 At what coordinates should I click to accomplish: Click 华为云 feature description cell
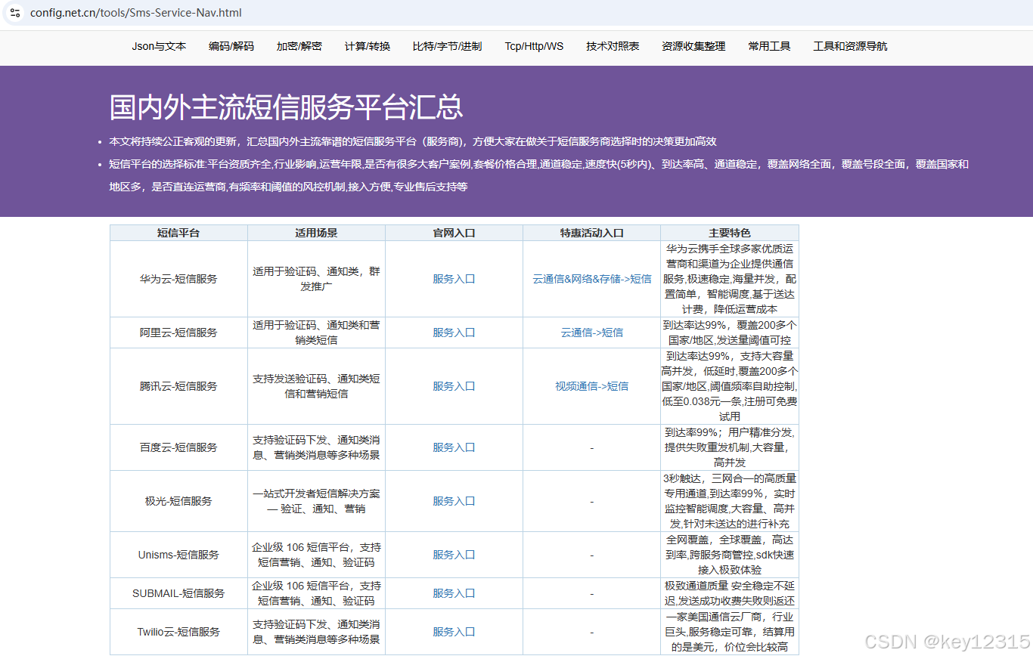coord(730,279)
